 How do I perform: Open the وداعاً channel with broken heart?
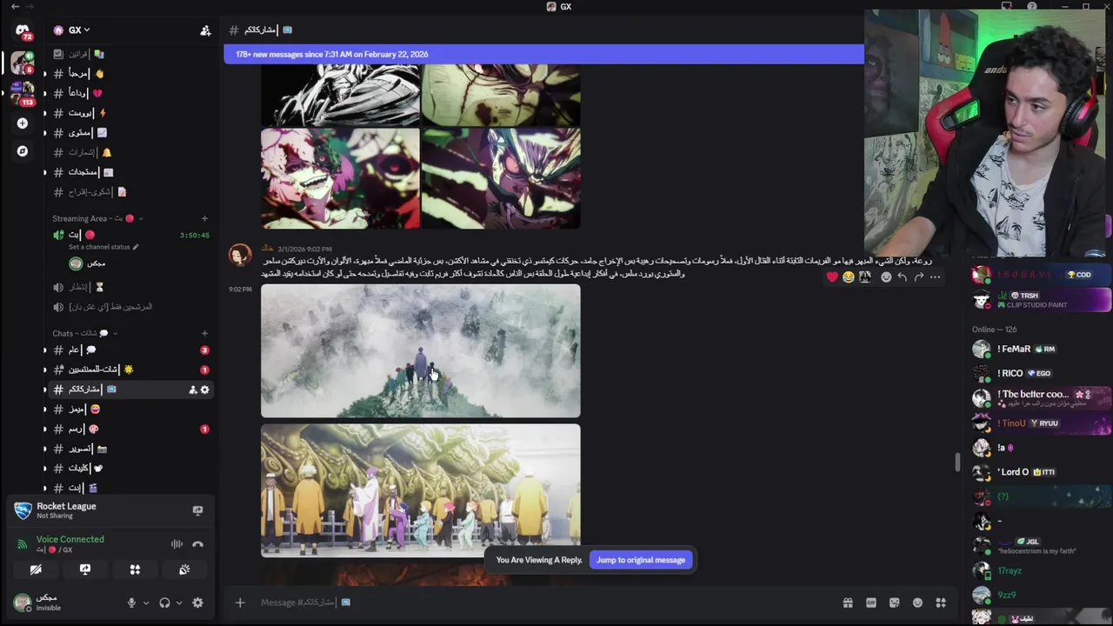click(129, 93)
